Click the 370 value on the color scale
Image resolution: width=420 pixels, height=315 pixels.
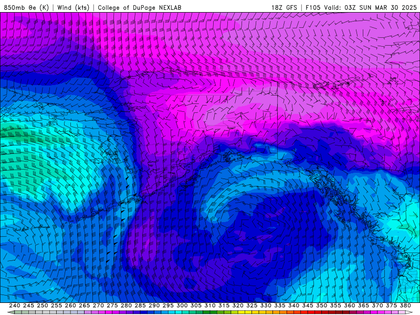377,306
